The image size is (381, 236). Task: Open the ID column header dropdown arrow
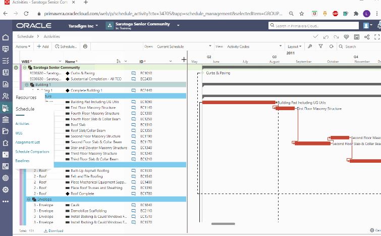click(171, 61)
